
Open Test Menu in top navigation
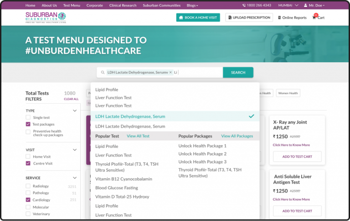tap(72, 5)
